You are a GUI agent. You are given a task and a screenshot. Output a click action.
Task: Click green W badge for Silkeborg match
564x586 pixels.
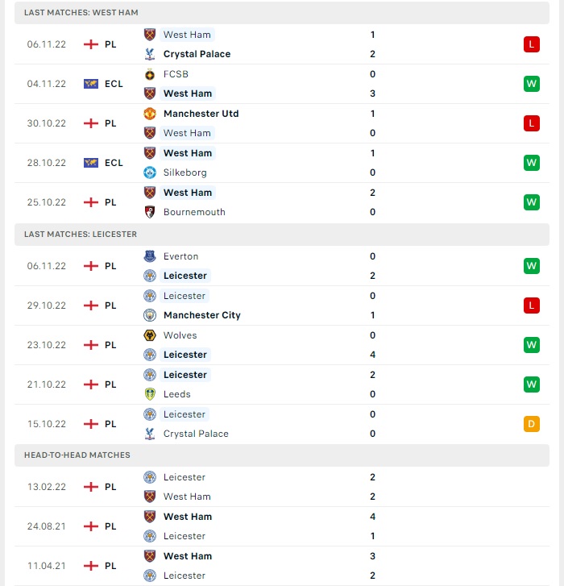532,163
